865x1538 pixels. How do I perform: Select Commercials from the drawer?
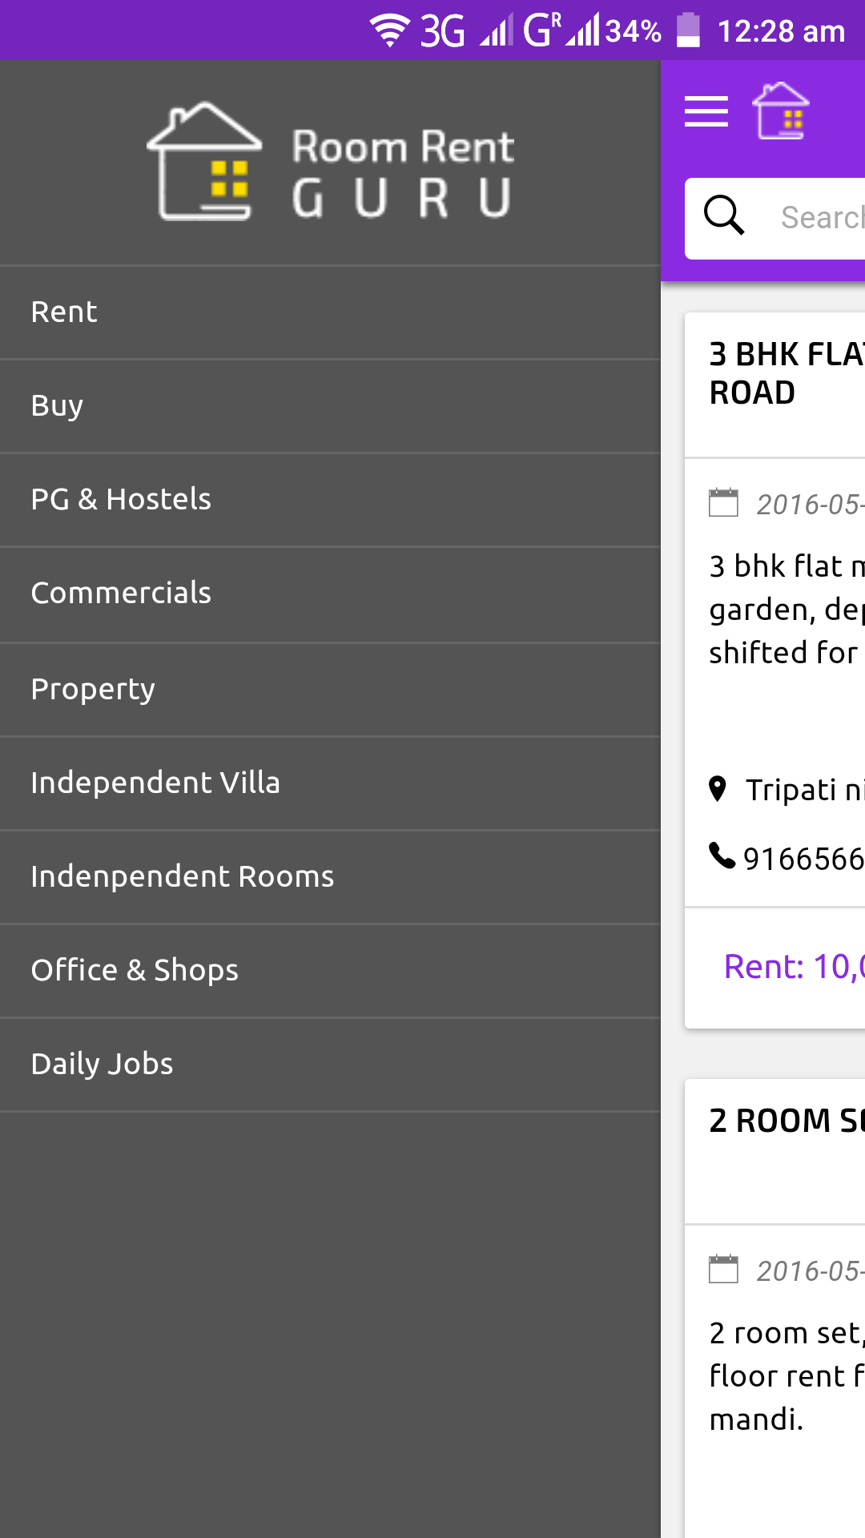121,594
